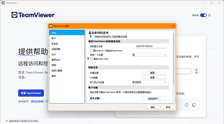
Task: Open the 选择一个主题 dropdown
Action: [x=149, y=55]
